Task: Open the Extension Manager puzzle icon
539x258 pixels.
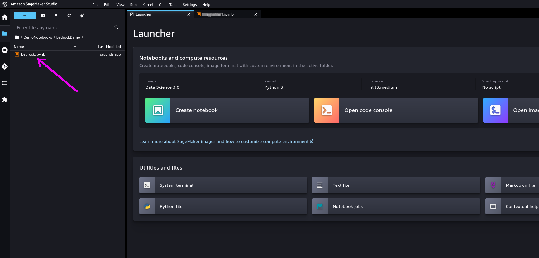Action: pyautogui.click(x=5, y=100)
